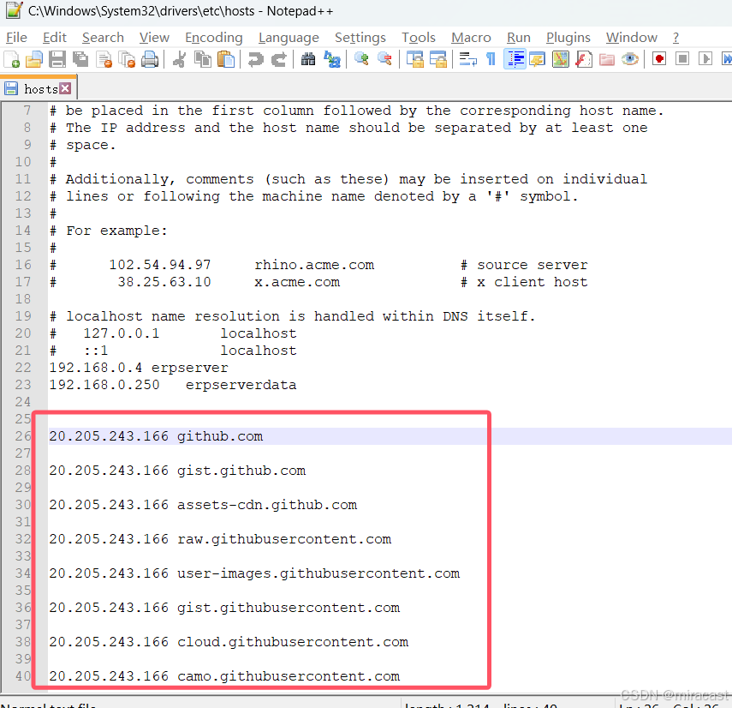Image resolution: width=732 pixels, height=708 pixels.
Task: Click the Paste clipboard icon
Action: coord(226,59)
